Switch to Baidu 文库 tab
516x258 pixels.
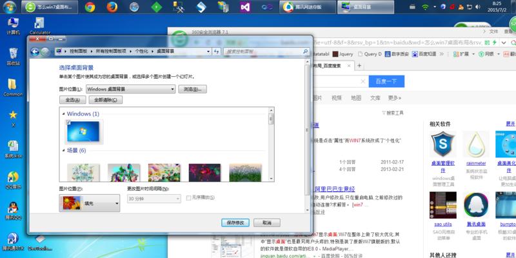click(x=375, y=98)
